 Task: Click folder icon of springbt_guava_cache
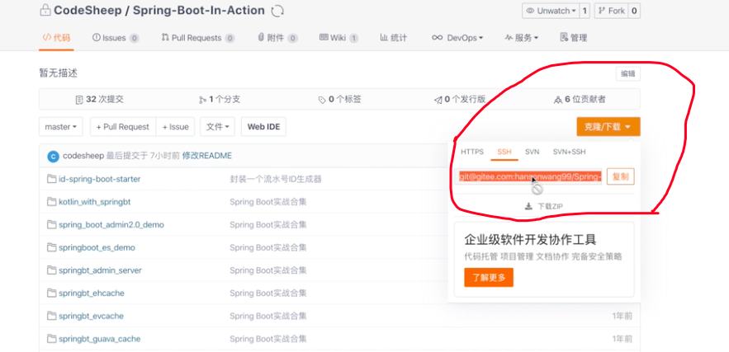coord(52,339)
